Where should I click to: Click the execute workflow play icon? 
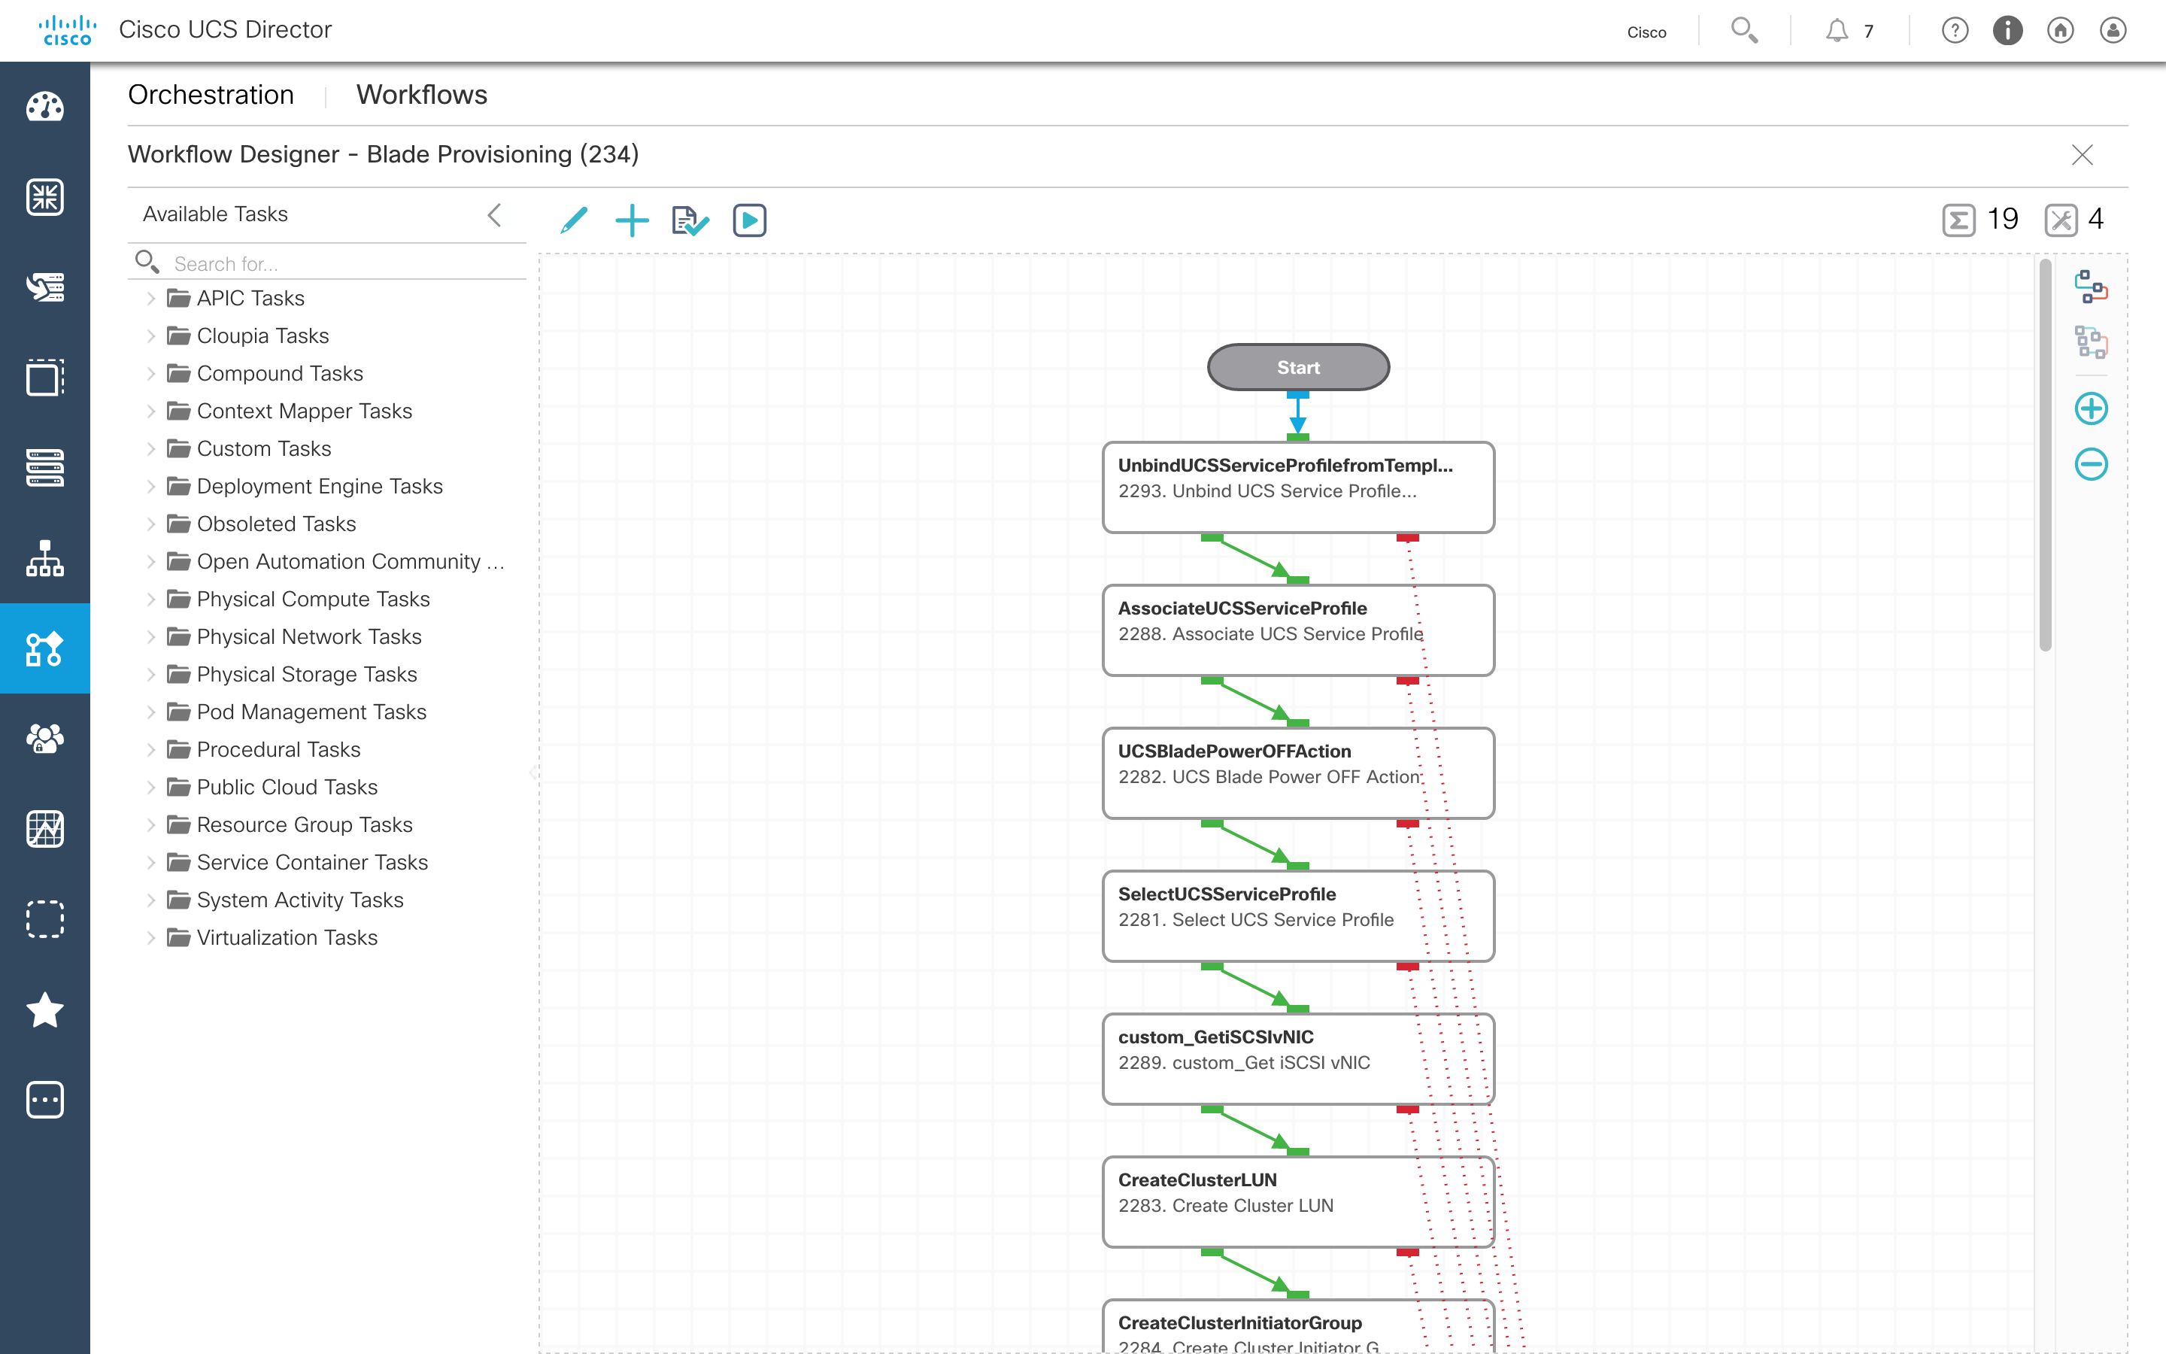coord(749,220)
